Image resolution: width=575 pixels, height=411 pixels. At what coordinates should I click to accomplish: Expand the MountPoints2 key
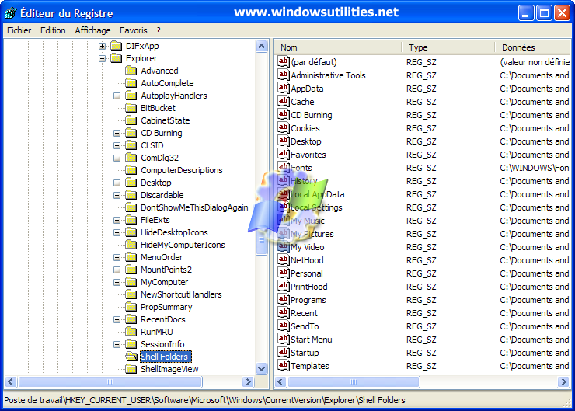[x=117, y=270]
